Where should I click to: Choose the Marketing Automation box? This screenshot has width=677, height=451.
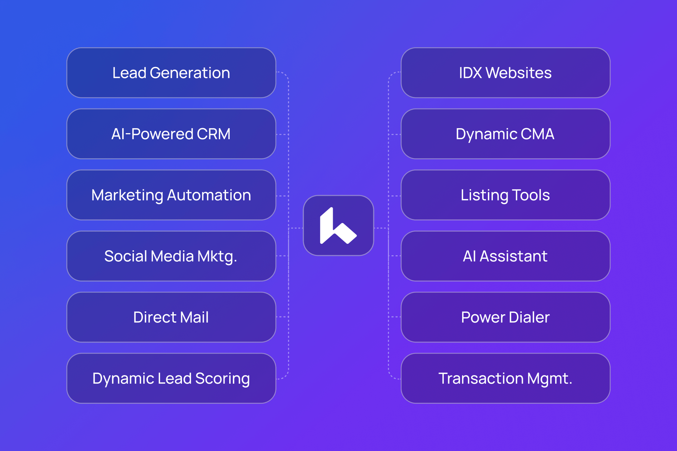pos(171,195)
